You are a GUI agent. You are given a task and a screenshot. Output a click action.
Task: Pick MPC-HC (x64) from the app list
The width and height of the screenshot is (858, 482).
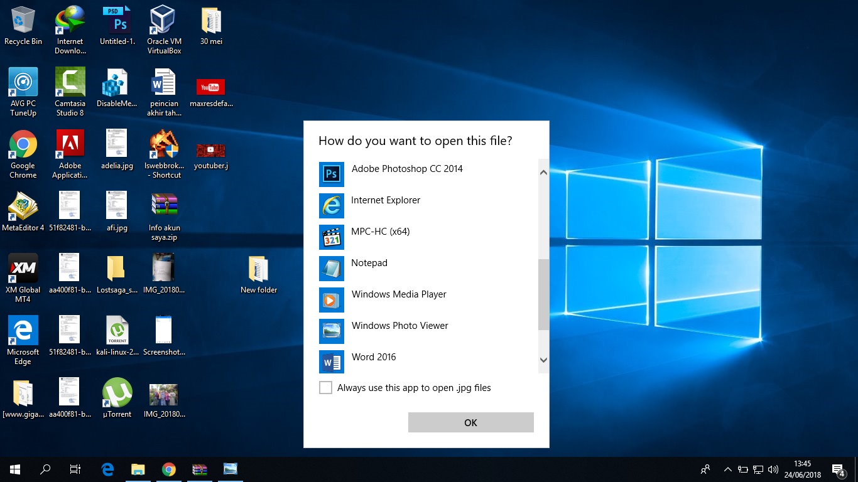click(428, 237)
